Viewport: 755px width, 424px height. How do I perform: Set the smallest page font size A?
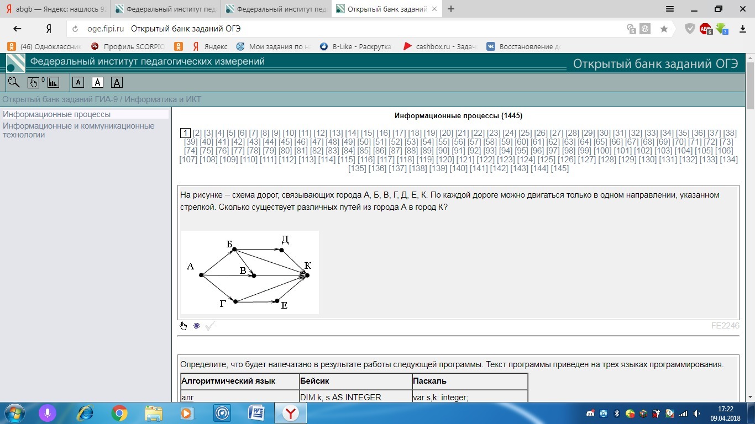[x=78, y=82]
